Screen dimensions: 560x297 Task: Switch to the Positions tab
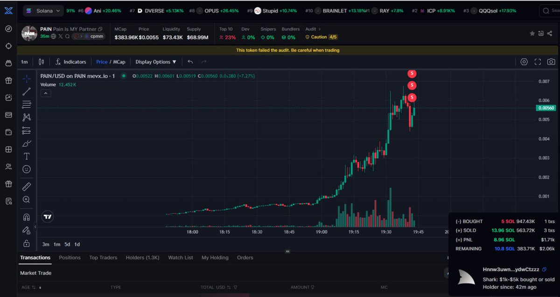pyautogui.click(x=70, y=257)
